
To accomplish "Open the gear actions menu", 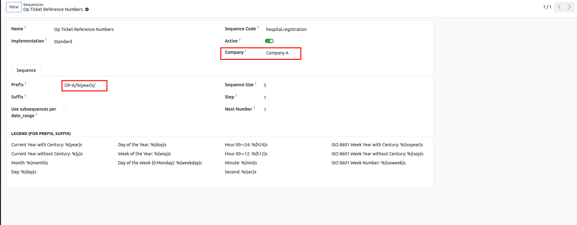I will point(87,9).
